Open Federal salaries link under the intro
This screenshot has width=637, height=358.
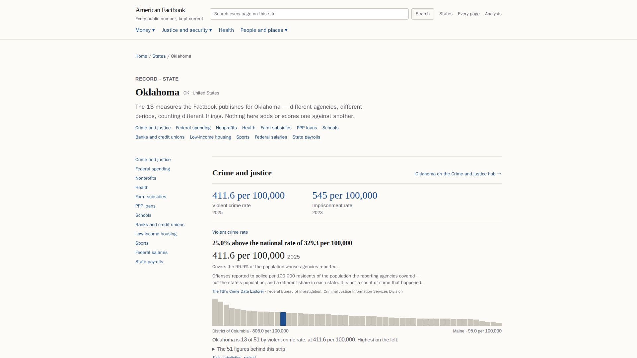click(271, 137)
